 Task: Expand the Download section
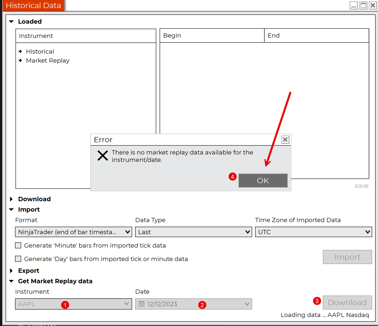pyautogui.click(x=11, y=199)
